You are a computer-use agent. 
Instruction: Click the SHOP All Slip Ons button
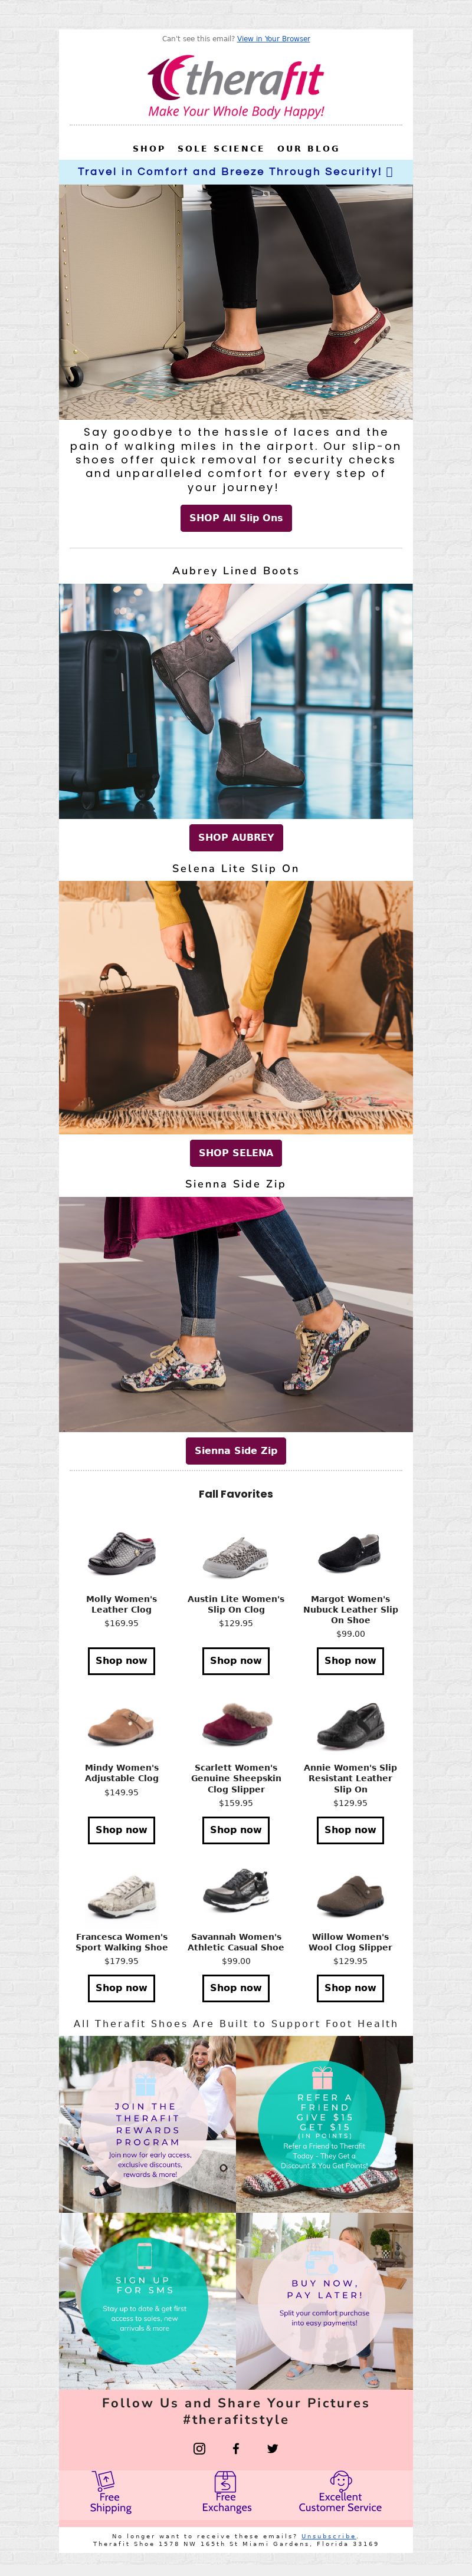236,518
